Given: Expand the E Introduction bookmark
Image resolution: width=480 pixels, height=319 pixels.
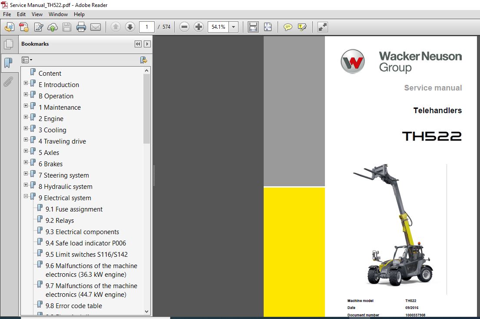Looking at the screenshot, I should tap(26, 83).
